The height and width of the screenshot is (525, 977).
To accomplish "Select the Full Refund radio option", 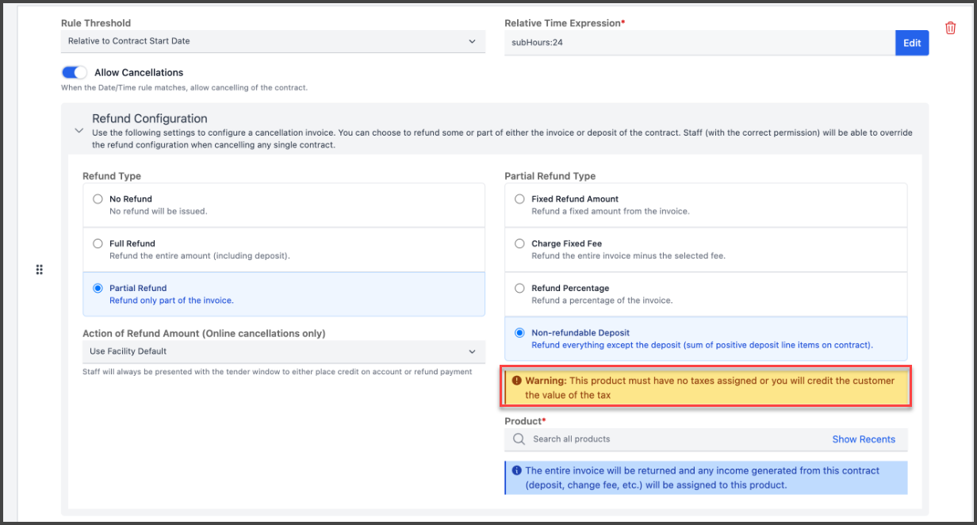I will click(98, 243).
